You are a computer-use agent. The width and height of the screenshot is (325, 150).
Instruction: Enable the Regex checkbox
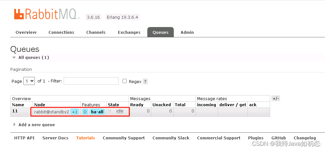pos(124,81)
